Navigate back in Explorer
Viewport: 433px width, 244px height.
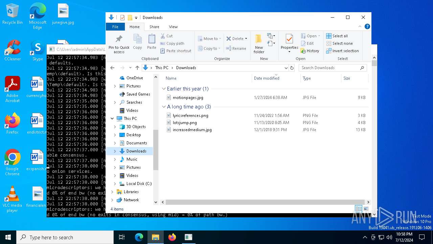(113, 68)
